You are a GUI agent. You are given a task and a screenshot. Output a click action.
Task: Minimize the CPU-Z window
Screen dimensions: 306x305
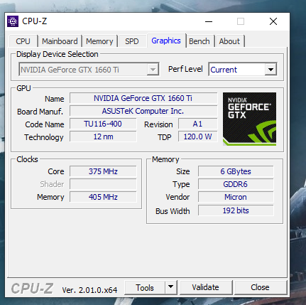pos(209,21)
